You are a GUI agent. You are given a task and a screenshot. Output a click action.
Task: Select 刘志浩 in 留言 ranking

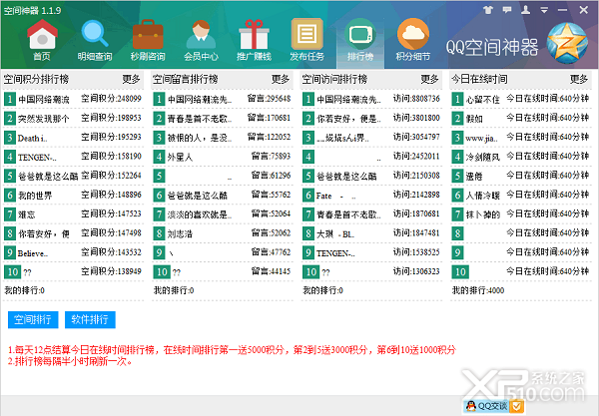[180, 233]
